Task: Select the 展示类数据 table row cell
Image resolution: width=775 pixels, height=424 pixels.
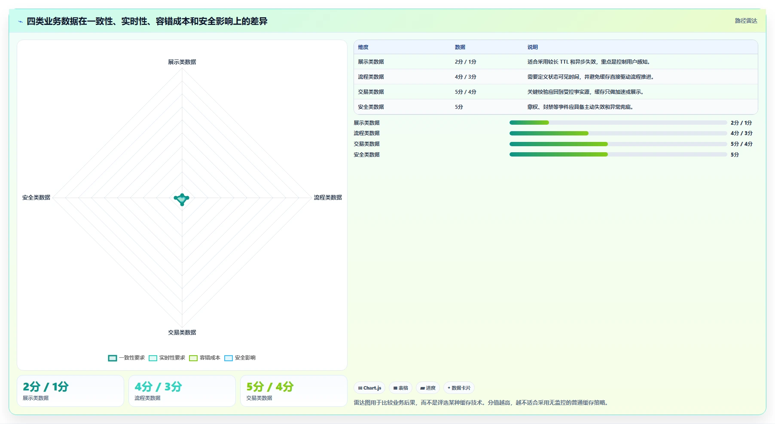Action: (371, 62)
